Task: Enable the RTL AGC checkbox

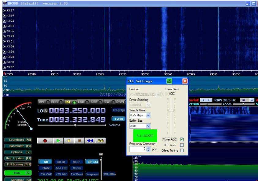Action: (x=182, y=145)
